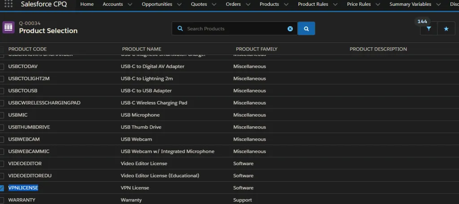Screen dimensions: 459x204
Task: Expand the Quotes tab dropdown chevron
Action: pos(214,4)
